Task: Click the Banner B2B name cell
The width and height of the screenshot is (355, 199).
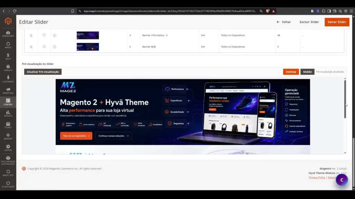Action: click(x=149, y=47)
